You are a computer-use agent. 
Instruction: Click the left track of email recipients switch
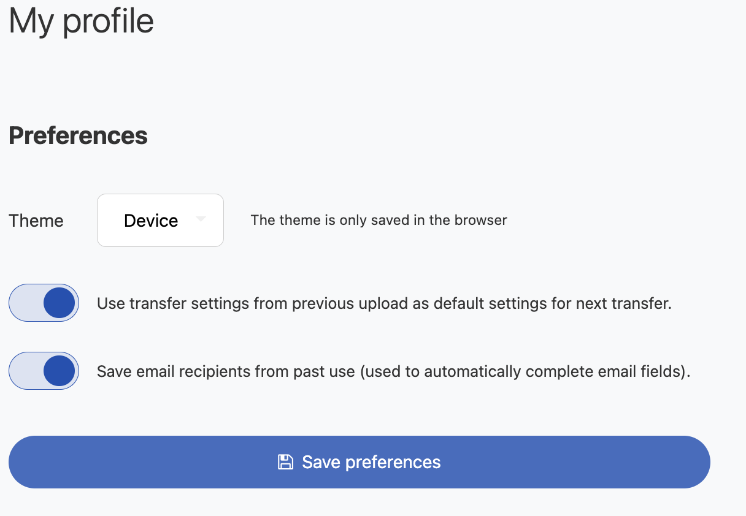[x=25, y=371]
